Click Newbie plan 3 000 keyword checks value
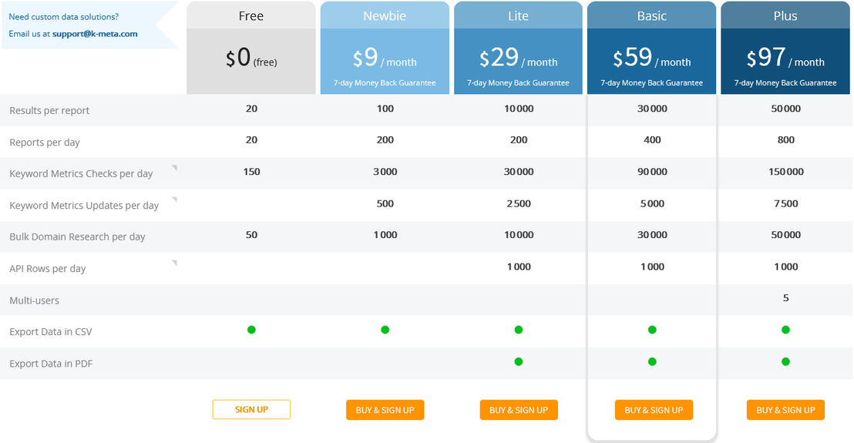Viewport: 854px width, 443px height. [x=385, y=172]
